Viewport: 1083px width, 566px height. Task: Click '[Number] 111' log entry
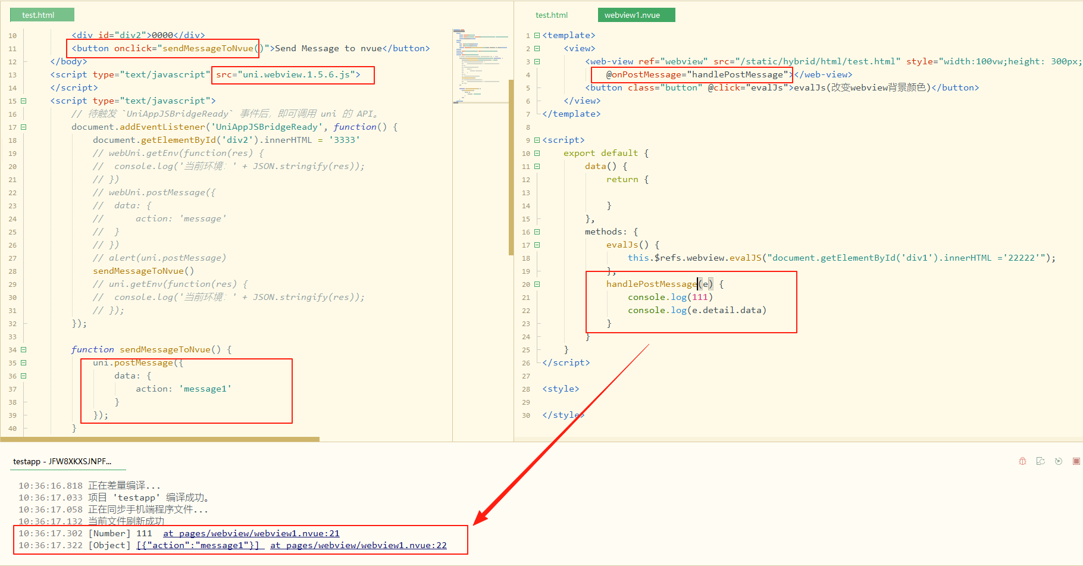pyautogui.click(x=120, y=533)
